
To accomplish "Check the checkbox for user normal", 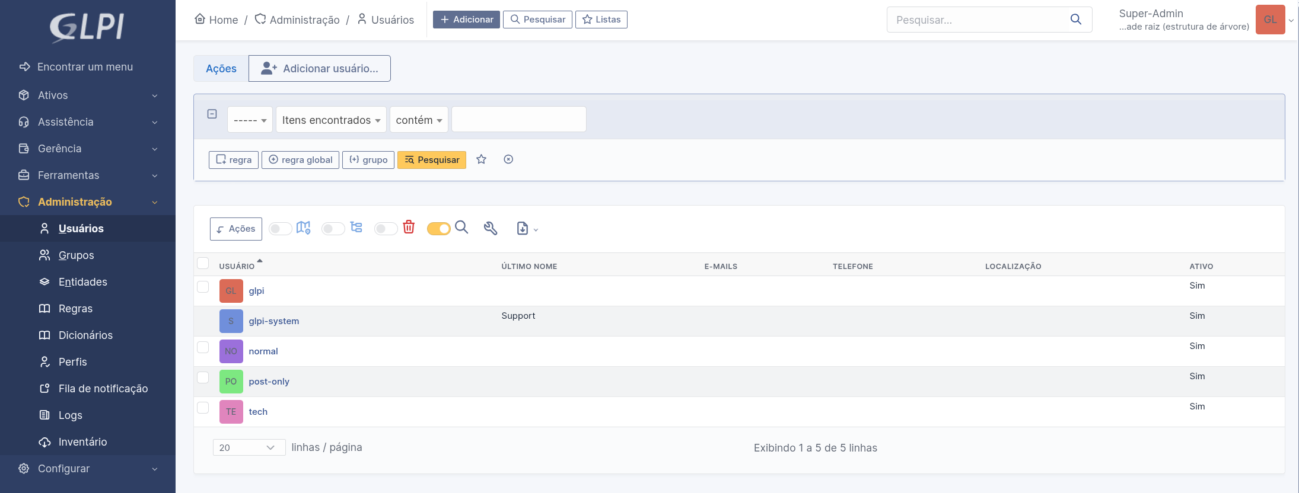I will (203, 347).
